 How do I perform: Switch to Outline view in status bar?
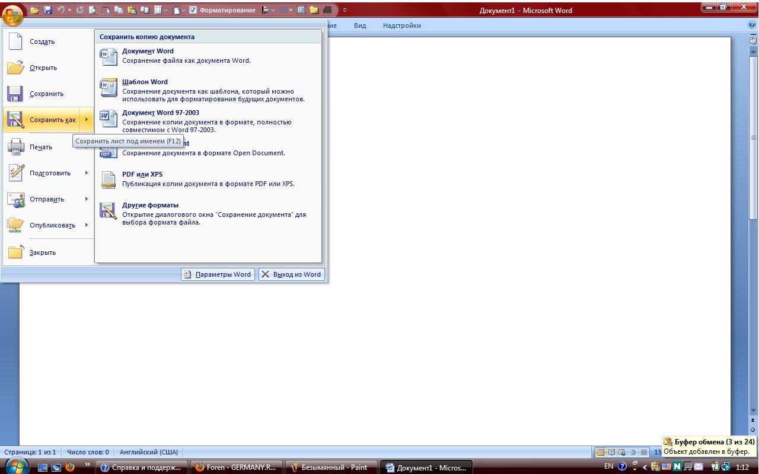click(x=633, y=452)
